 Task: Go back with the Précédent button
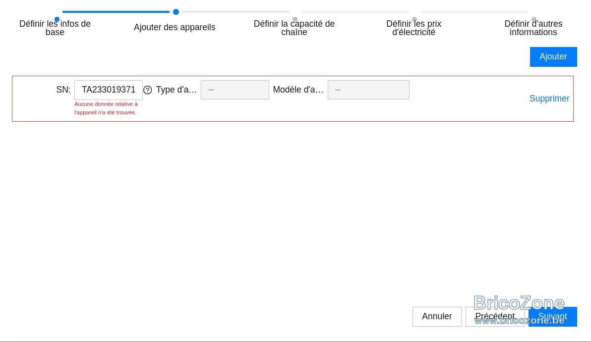pos(494,316)
